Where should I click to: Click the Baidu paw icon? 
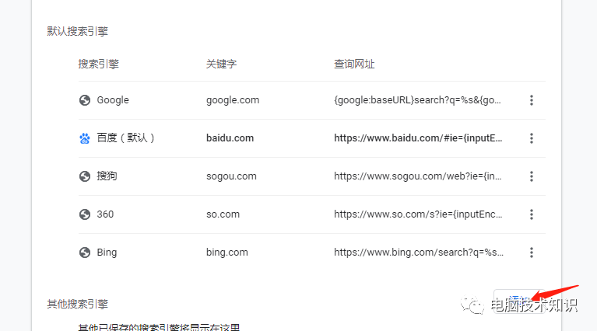pyautogui.click(x=85, y=138)
